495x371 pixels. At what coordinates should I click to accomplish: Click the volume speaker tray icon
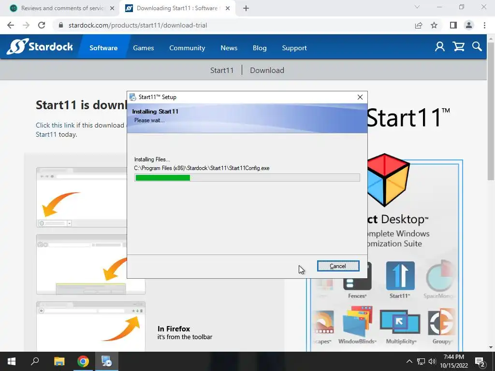click(432, 361)
